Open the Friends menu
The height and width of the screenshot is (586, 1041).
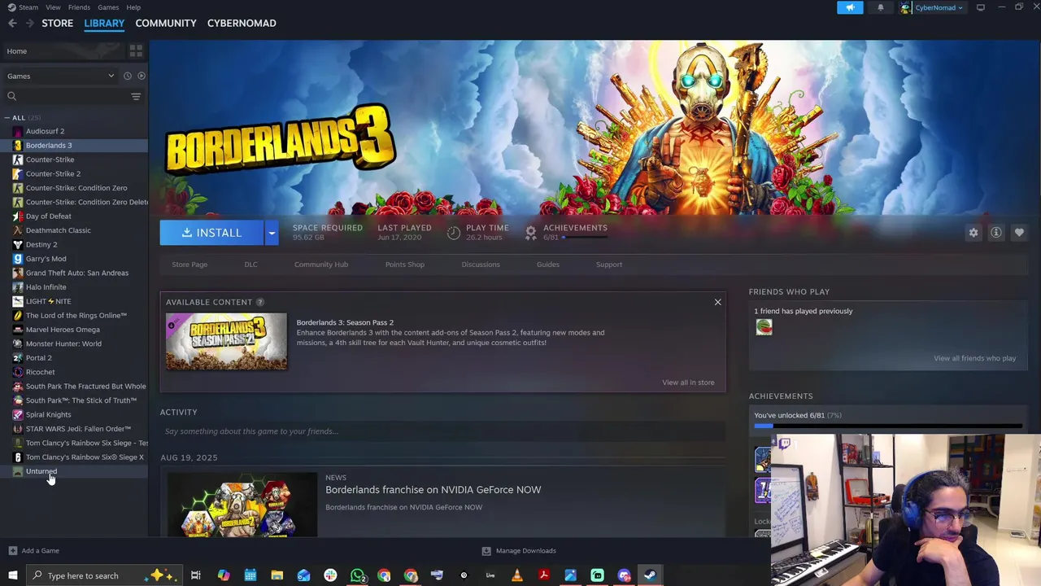(x=79, y=7)
